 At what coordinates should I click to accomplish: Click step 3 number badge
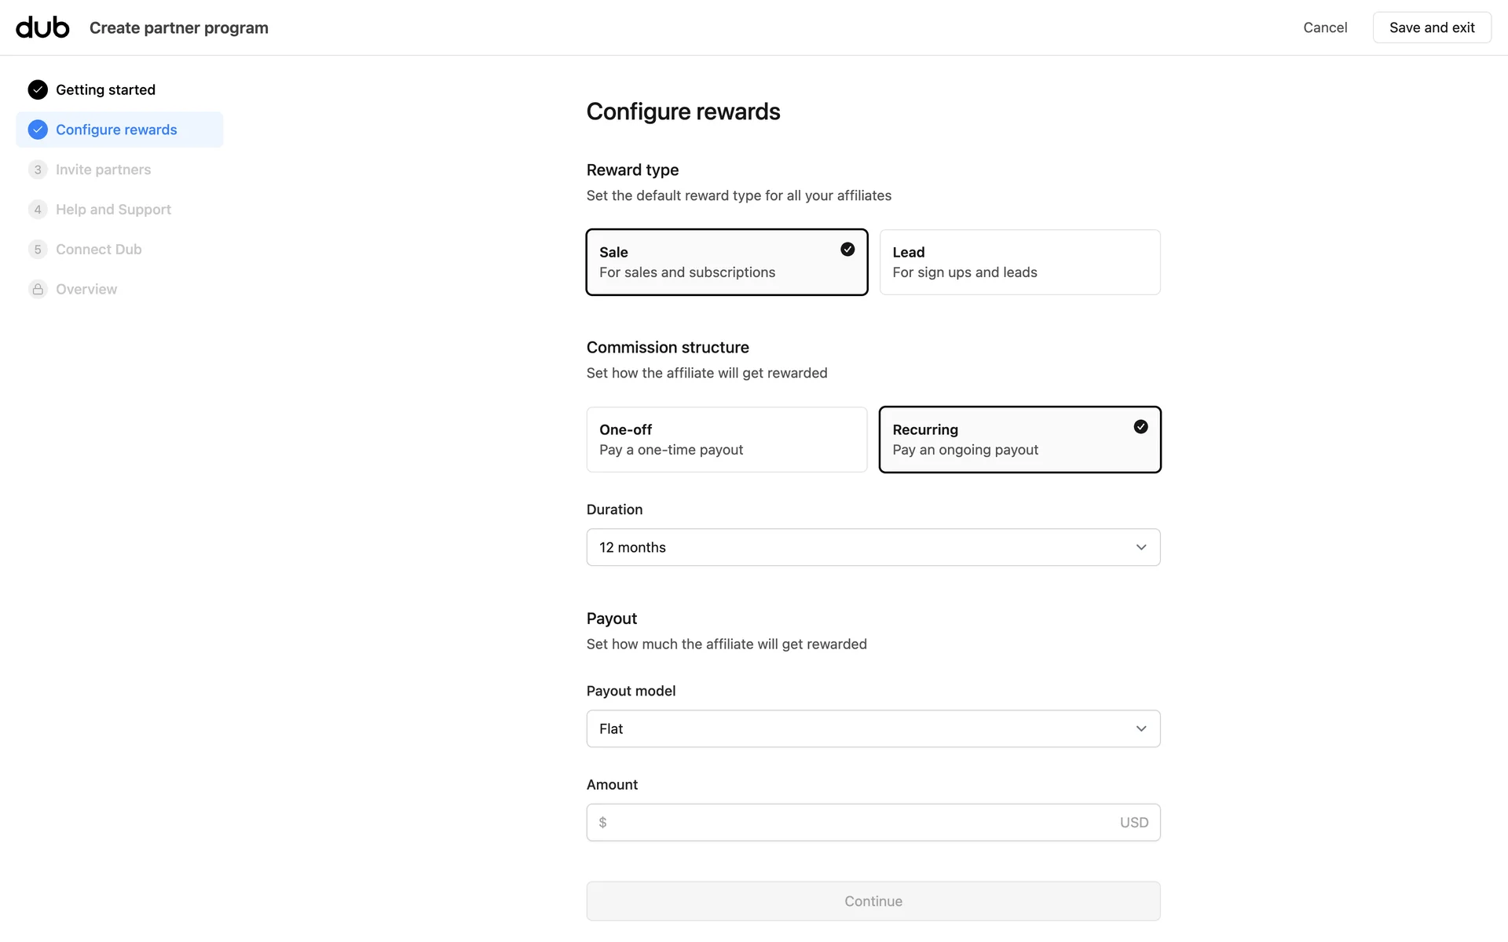coord(38,170)
